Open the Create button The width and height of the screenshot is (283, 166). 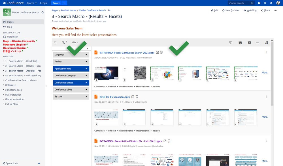coord(56,3)
